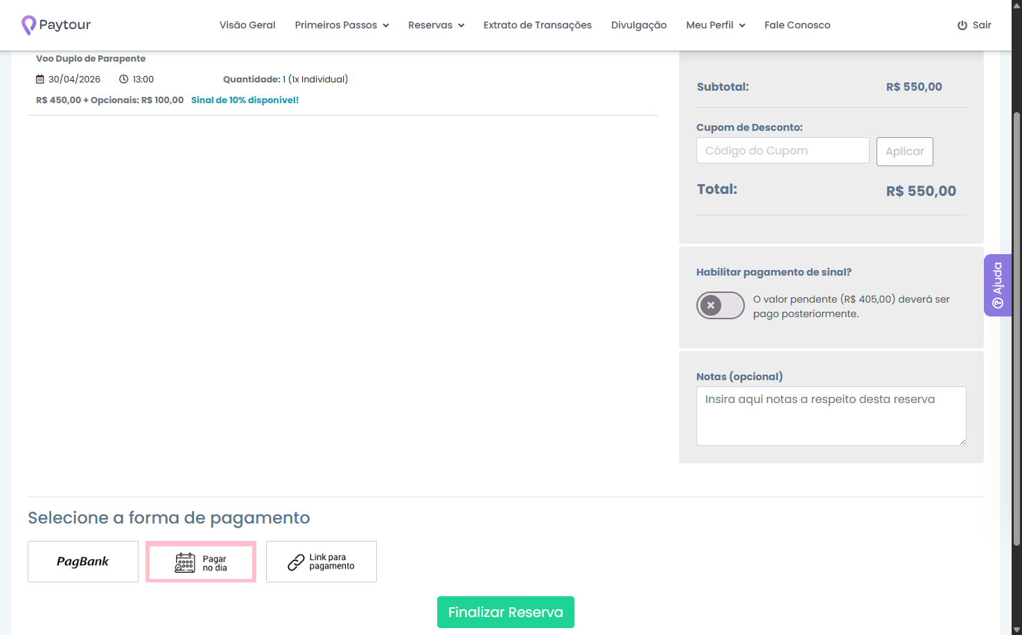This screenshot has width=1022, height=635.
Task: Click the clock icon beside 13:00
Action: pyautogui.click(x=123, y=80)
